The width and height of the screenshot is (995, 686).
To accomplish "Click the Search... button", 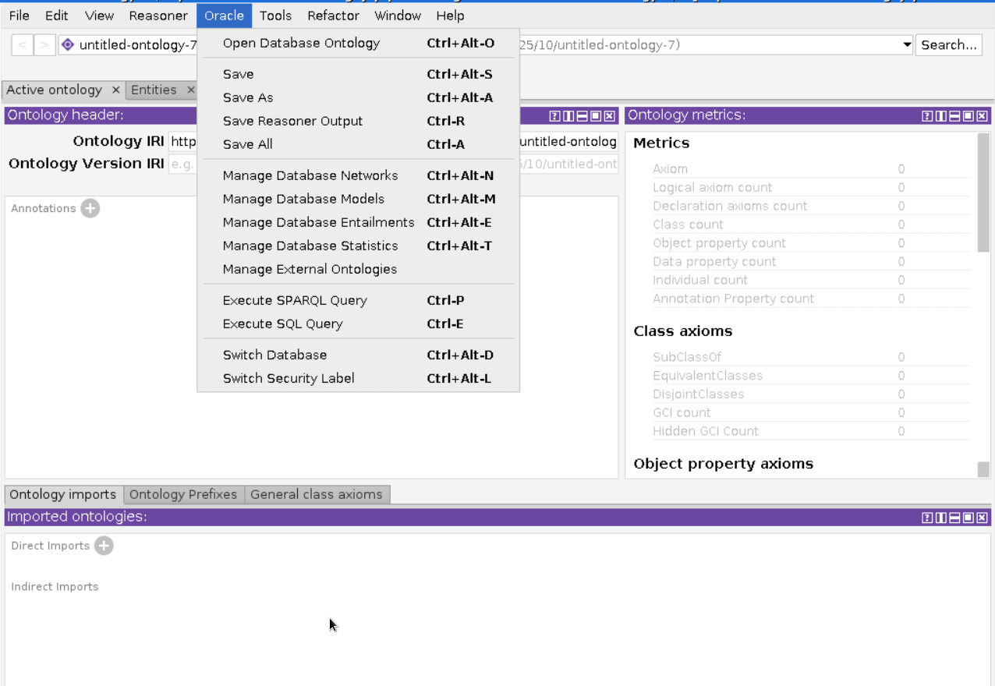I will pyautogui.click(x=948, y=44).
